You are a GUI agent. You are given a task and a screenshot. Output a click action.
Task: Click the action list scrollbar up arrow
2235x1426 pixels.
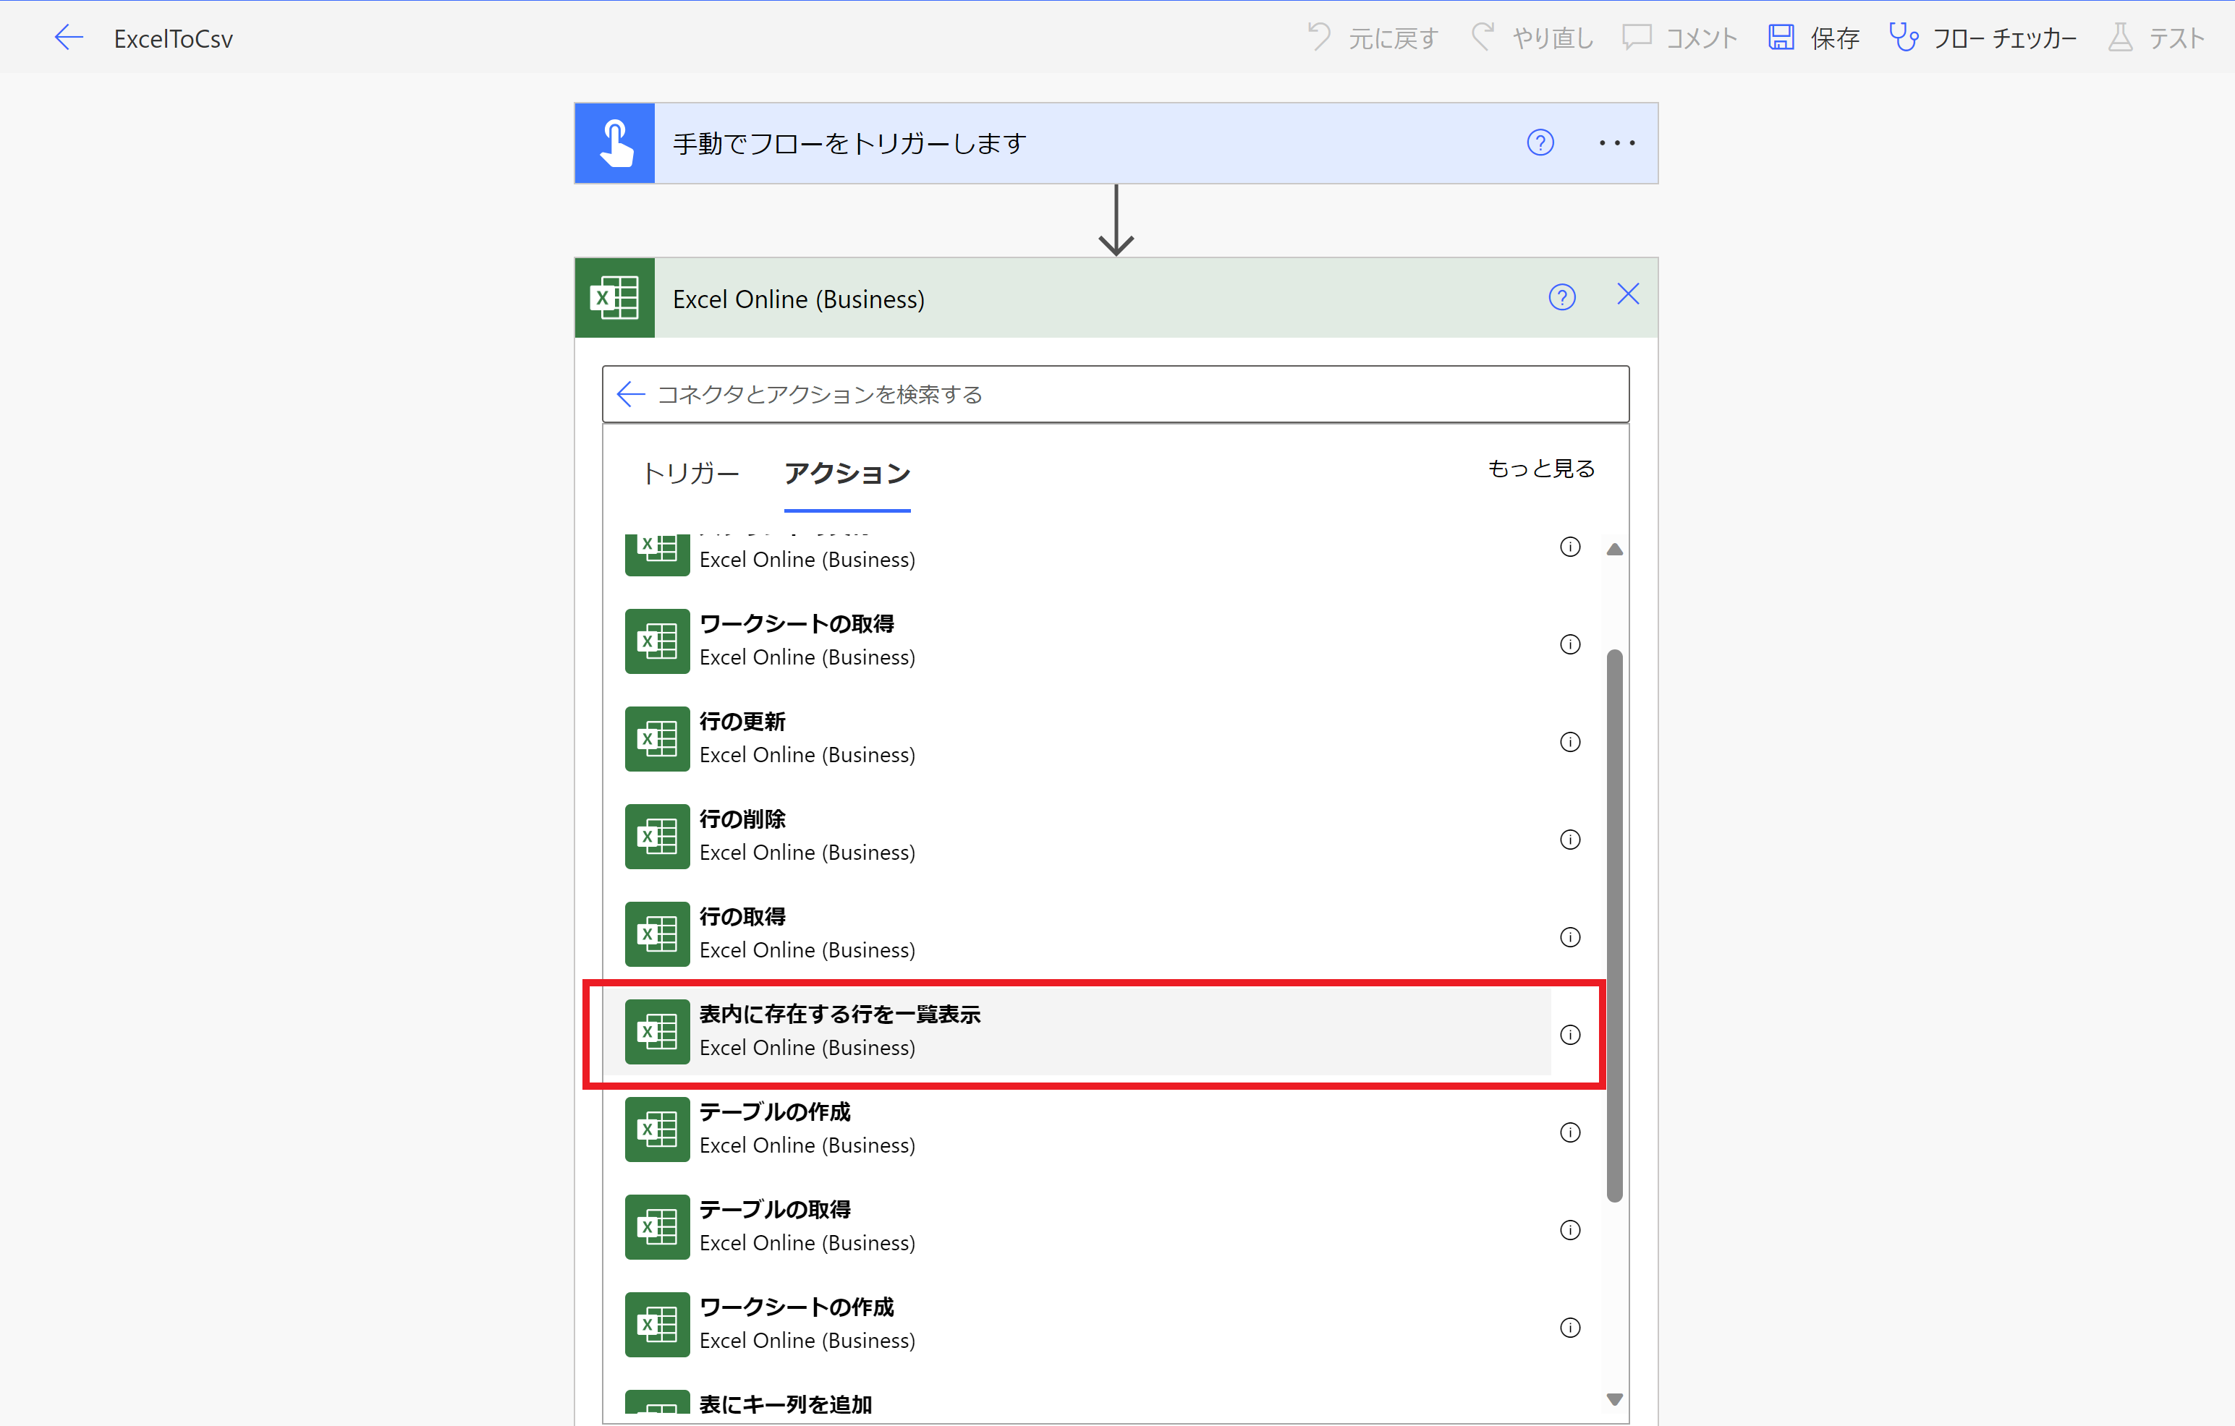(x=1614, y=550)
